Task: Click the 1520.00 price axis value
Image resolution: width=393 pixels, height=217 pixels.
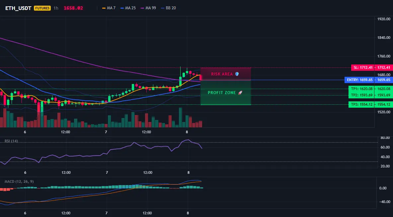Action: tap(384, 112)
